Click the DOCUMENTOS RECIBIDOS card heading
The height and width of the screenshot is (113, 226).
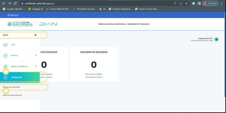(94, 52)
